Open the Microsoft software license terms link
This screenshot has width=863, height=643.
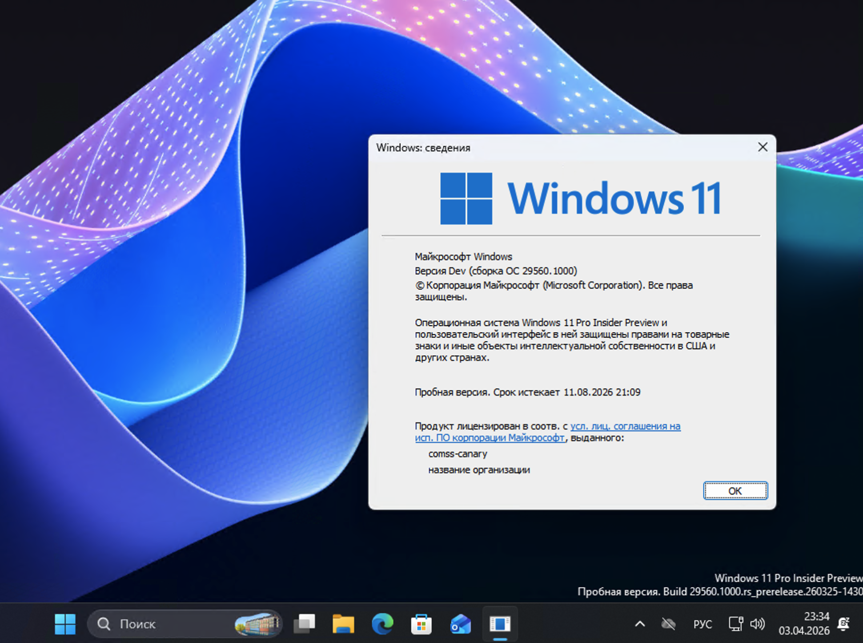(547, 432)
